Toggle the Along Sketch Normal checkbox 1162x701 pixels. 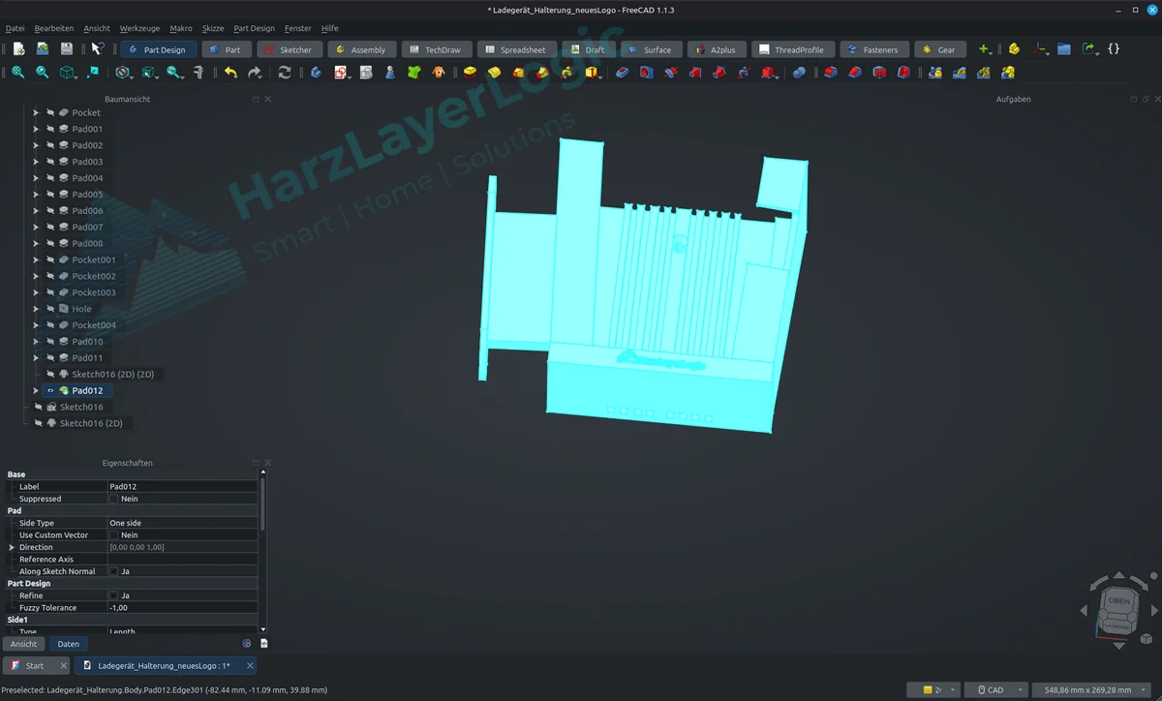113,571
